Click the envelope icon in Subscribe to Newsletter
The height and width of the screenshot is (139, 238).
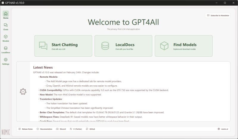click(x=208, y=15)
